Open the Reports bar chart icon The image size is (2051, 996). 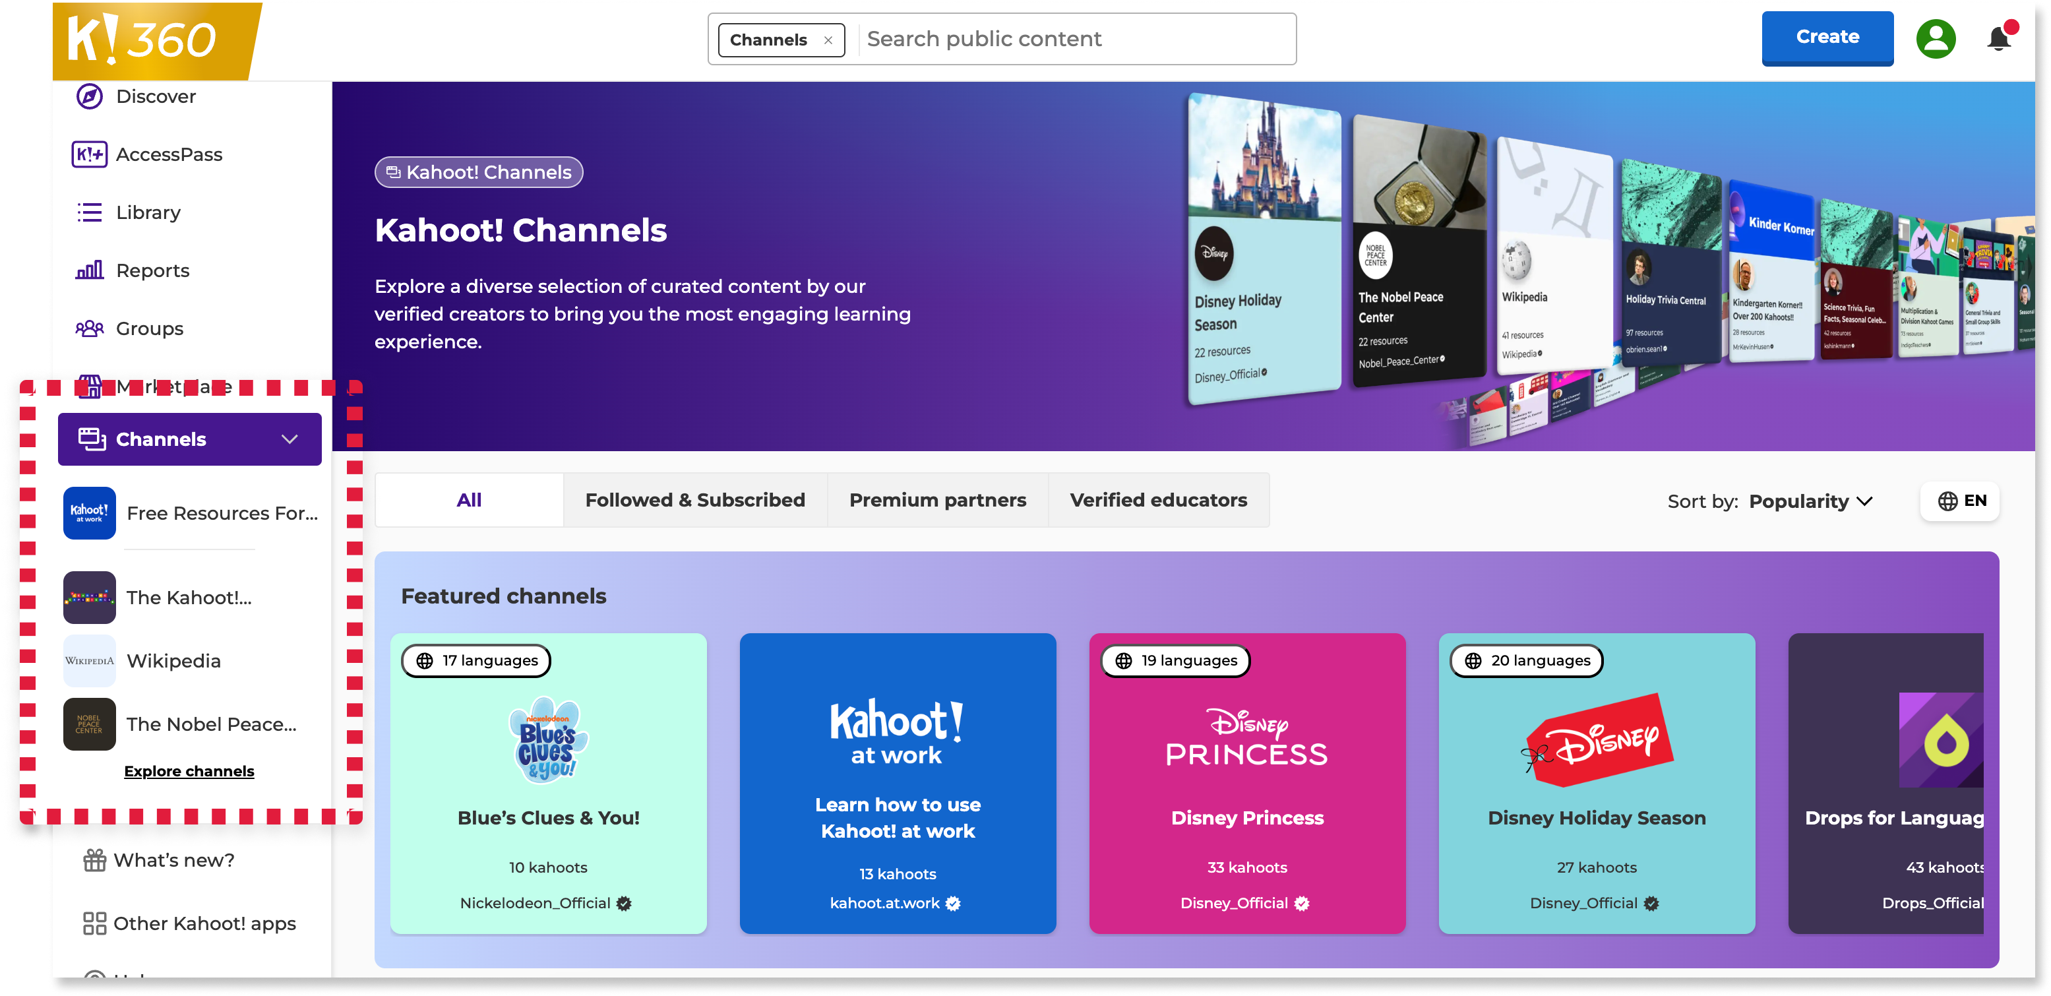point(89,270)
